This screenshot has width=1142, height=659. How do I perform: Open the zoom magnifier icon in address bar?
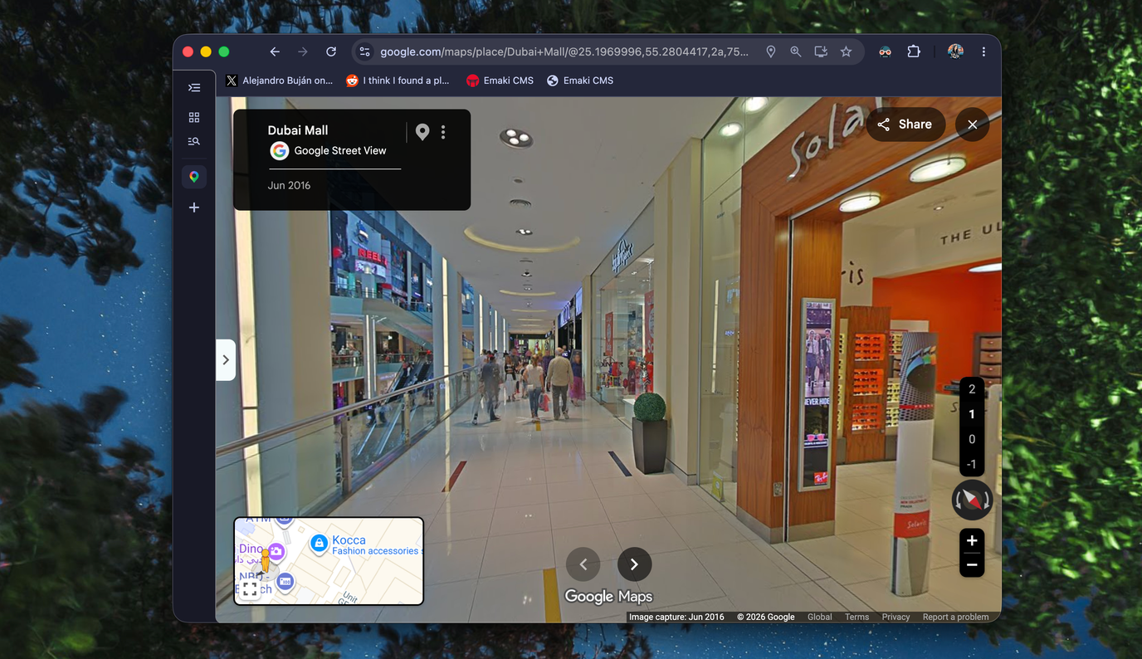pos(796,51)
